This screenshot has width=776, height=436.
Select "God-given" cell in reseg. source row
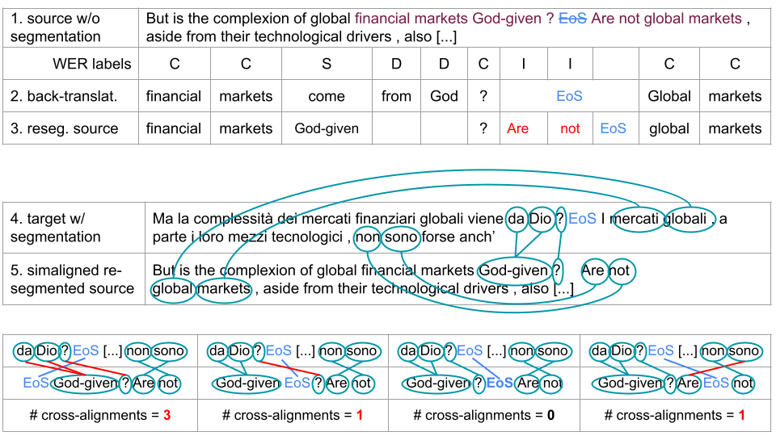click(x=327, y=128)
